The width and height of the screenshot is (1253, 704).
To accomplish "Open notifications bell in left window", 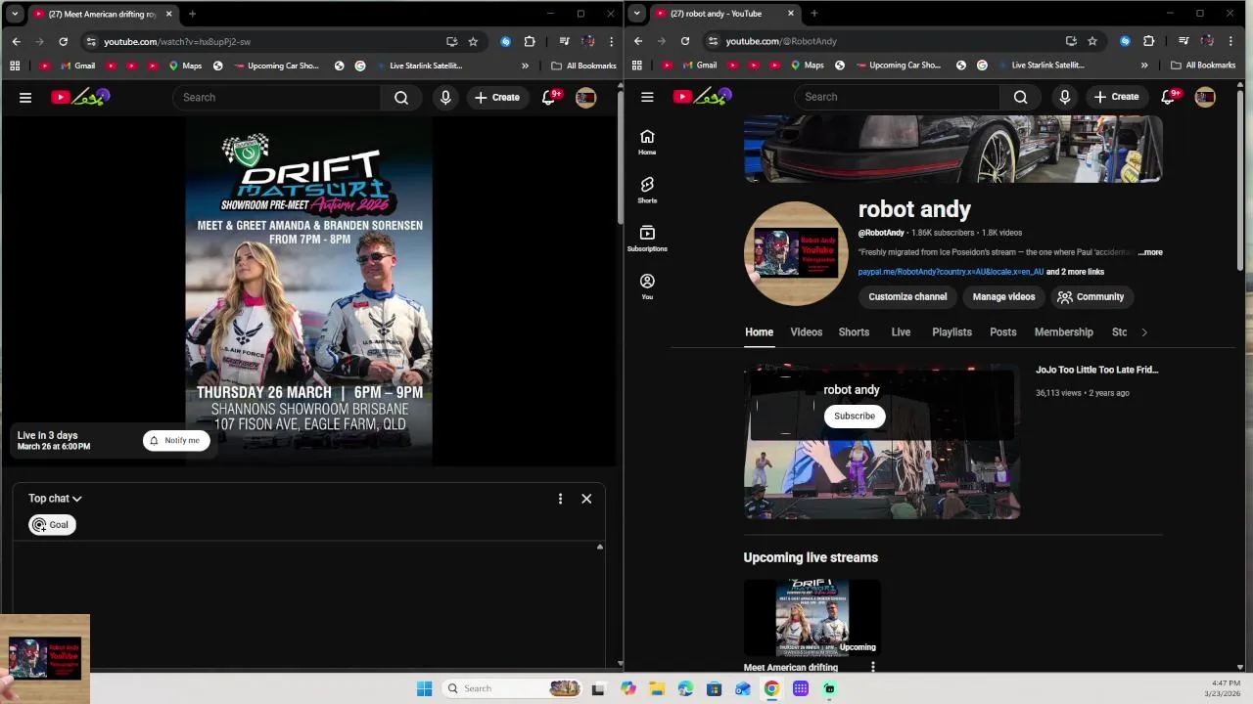I will (x=549, y=97).
